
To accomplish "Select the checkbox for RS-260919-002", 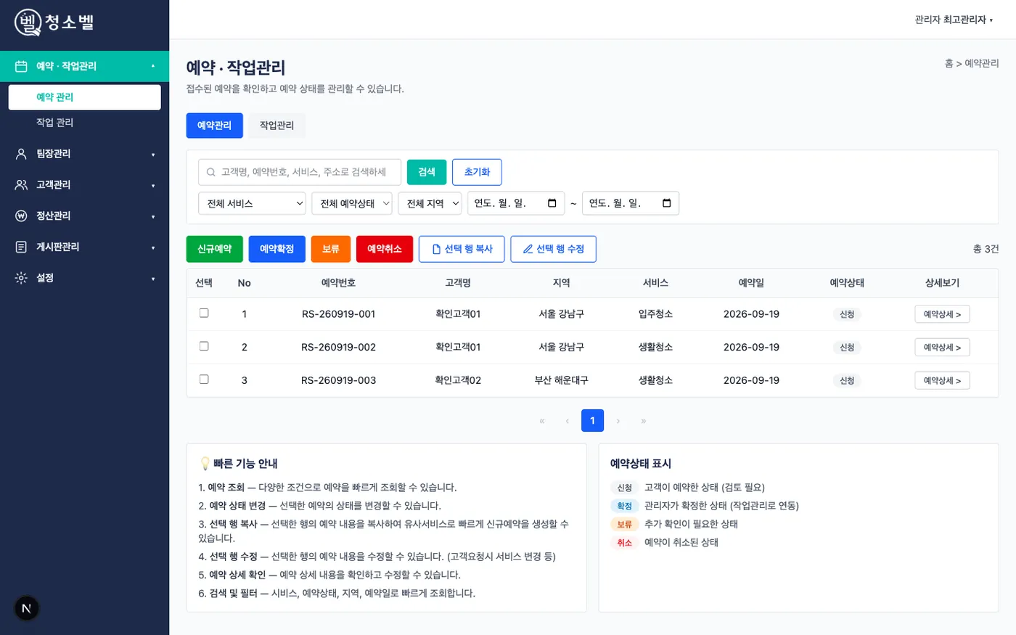I will tap(204, 346).
